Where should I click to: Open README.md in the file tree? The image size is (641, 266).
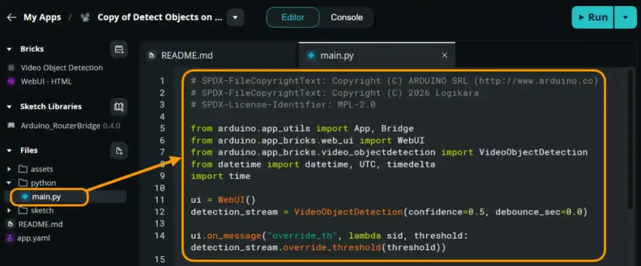coord(41,224)
